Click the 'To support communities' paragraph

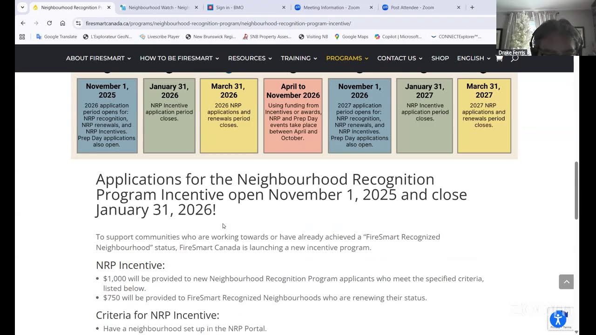click(x=268, y=242)
